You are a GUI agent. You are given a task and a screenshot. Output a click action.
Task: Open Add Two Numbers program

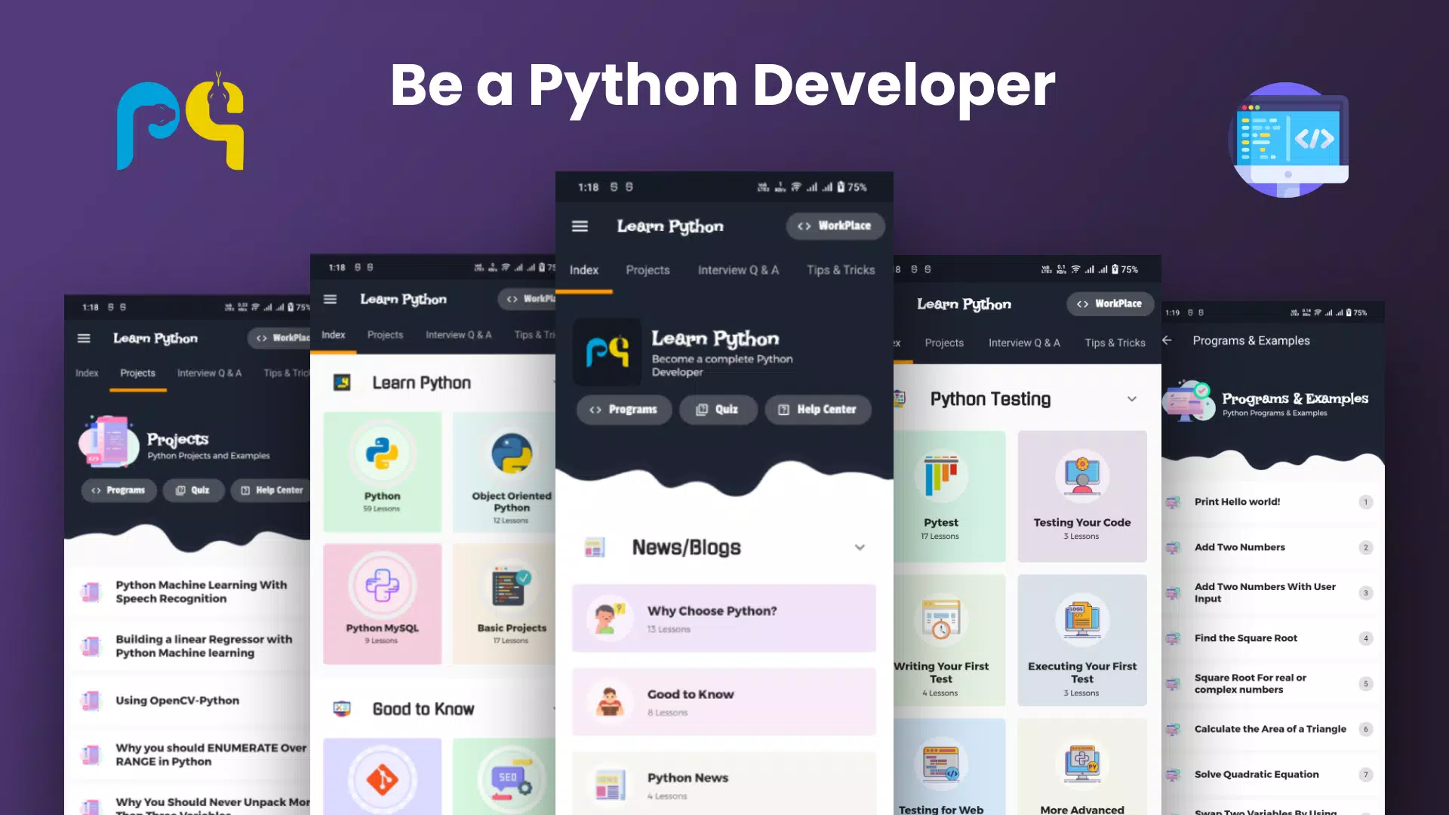[x=1272, y=547]
